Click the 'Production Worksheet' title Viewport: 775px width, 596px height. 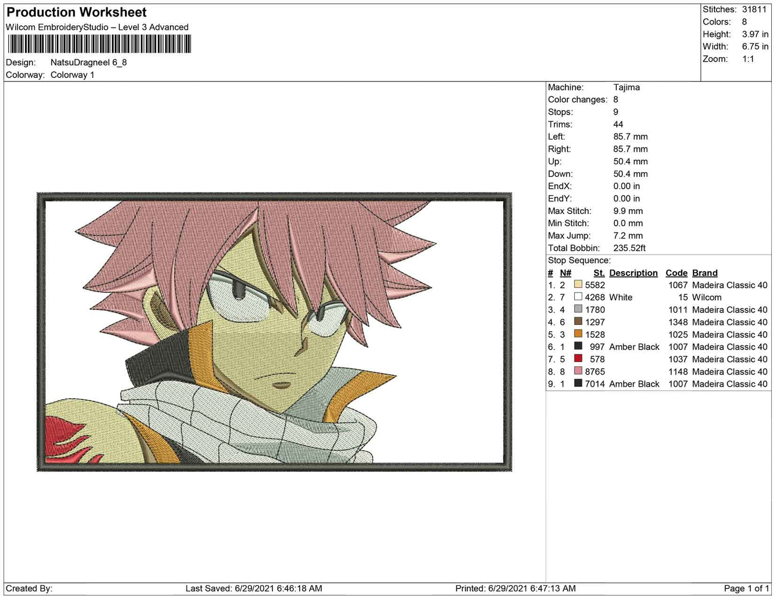point(76,12)
